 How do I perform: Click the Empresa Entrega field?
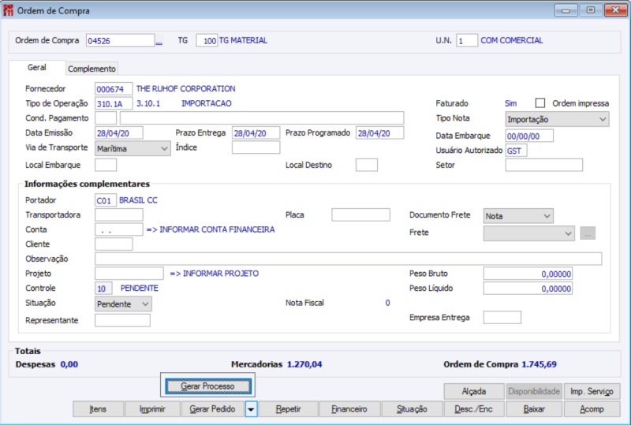pos(502,318)
